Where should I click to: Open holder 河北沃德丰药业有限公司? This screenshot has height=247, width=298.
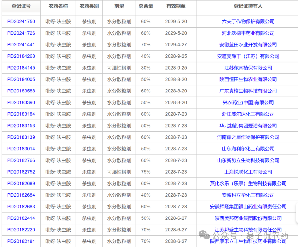point(248,33)
